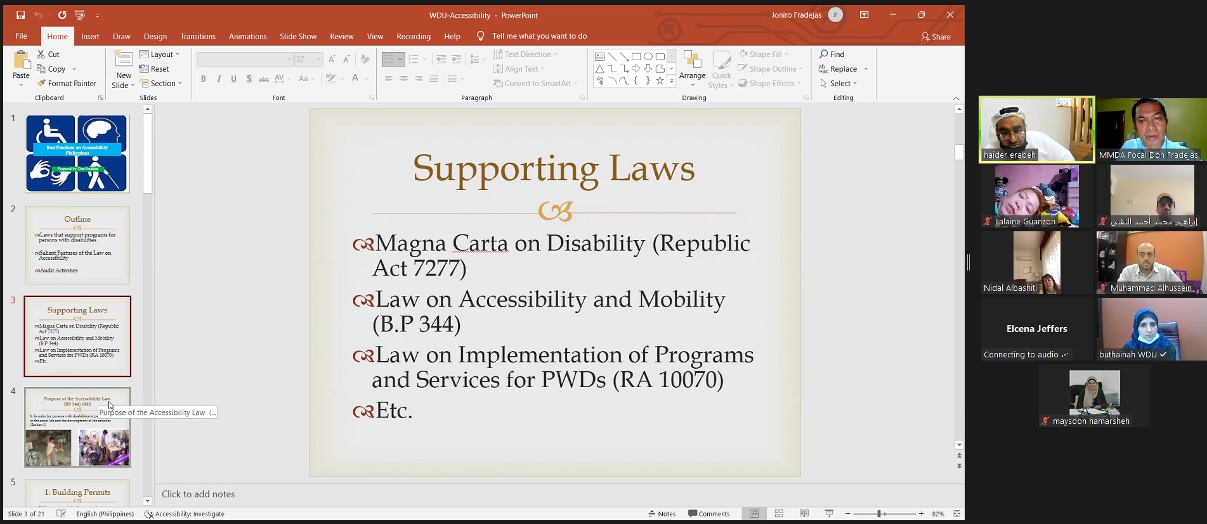
Task: Open Align Text dropdown
Action: (519, 69)
